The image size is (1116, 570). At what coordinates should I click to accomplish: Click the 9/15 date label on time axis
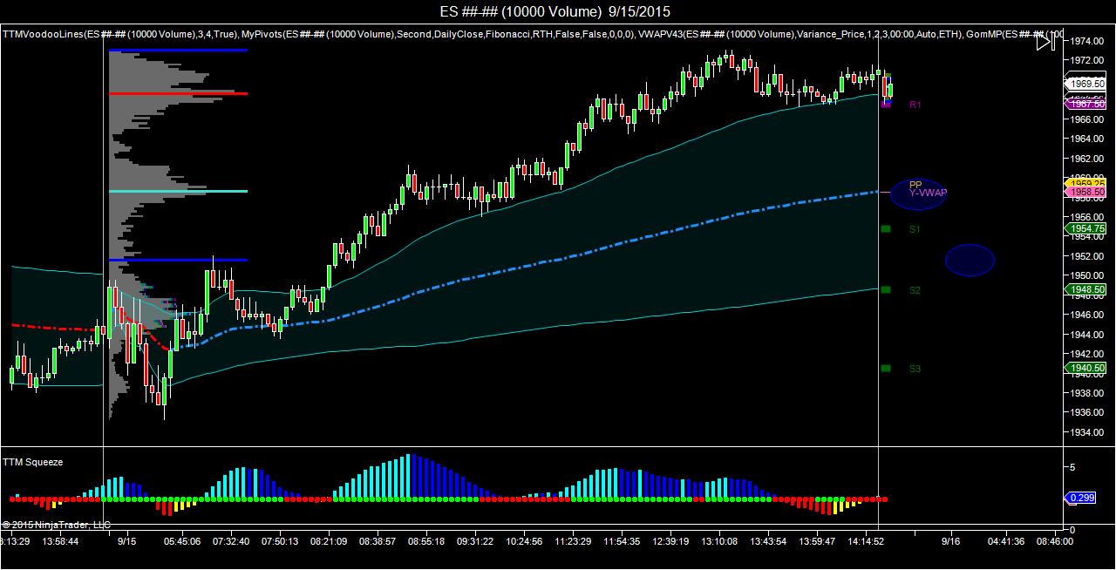[x=127, y=541]
